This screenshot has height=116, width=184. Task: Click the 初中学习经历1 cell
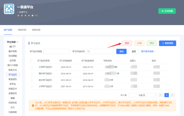[45, 80]
